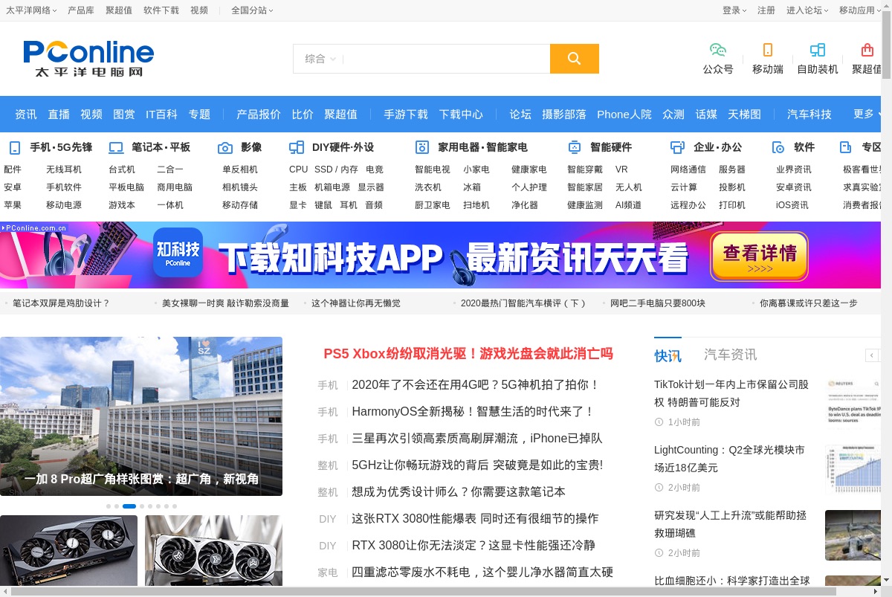Open the 软件下载 top link
The width and height of the screenshot is (892, 597).
point(161,10)
